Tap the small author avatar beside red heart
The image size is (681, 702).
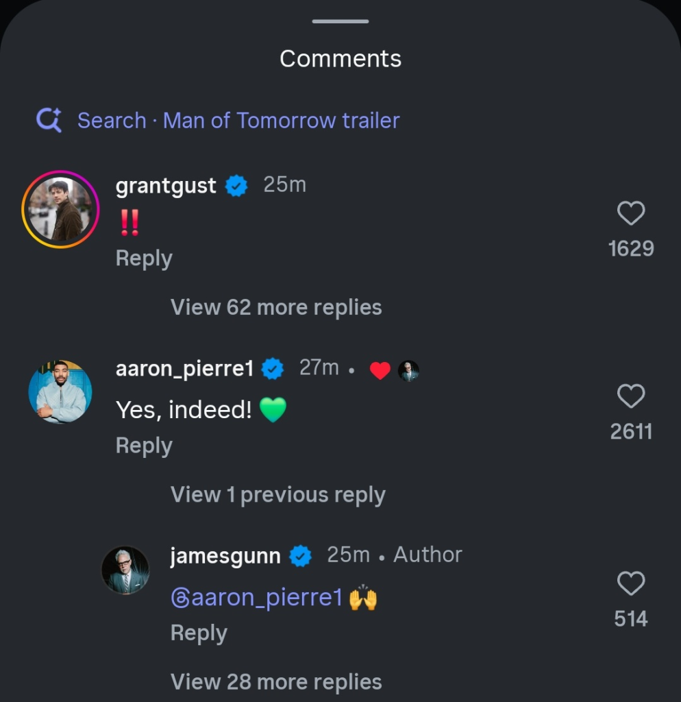point(408,371)
